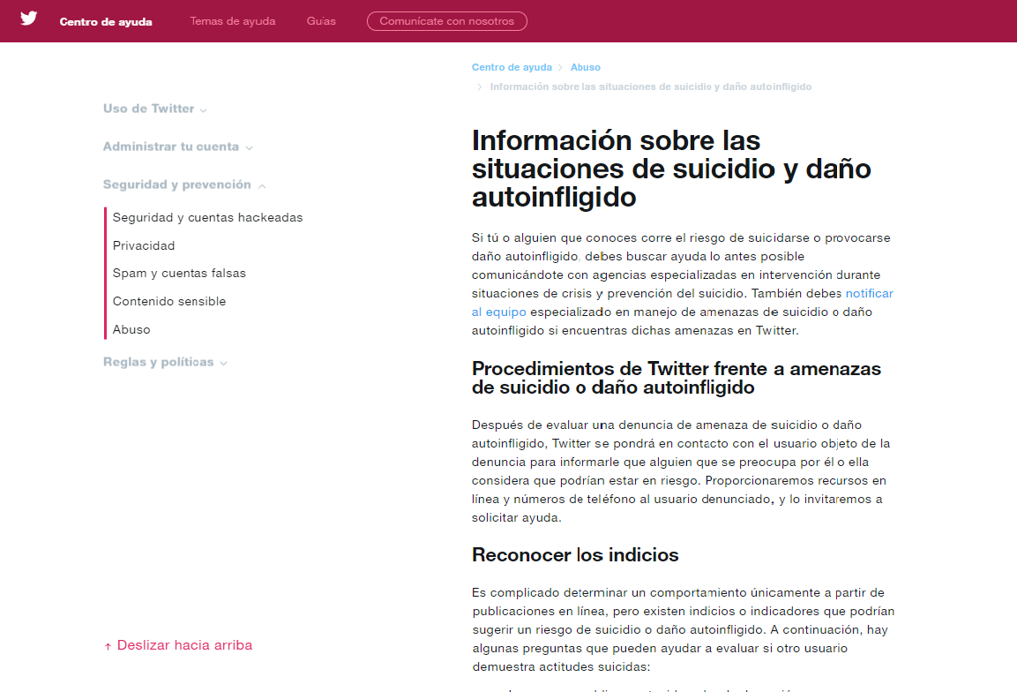Open Seguridad y cuentas hackeadas
Image resolution: width=1017 pixels, height=692 pixels.
pyautogui.click(x=207, y=217)
